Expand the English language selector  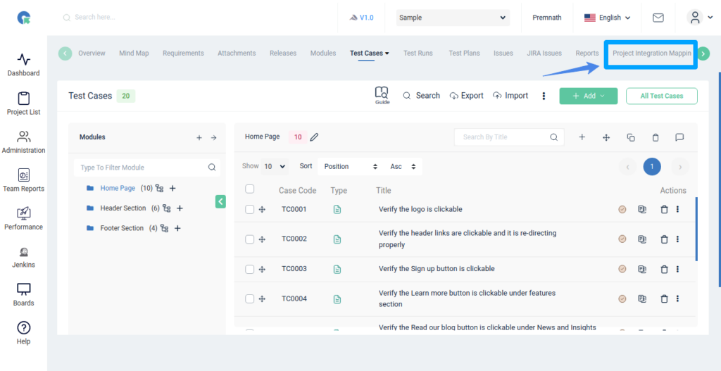(607, 18)
